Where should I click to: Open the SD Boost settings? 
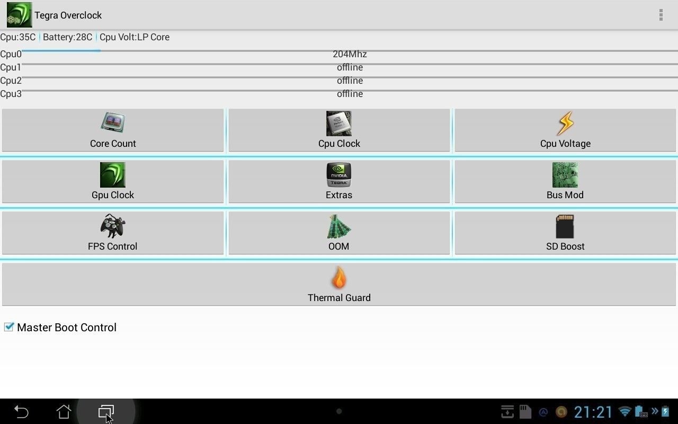point(565,233)
